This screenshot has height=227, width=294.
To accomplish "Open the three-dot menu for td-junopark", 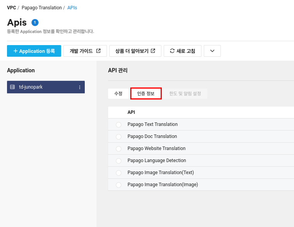I will pyautogui.click(x=80, y=87).
